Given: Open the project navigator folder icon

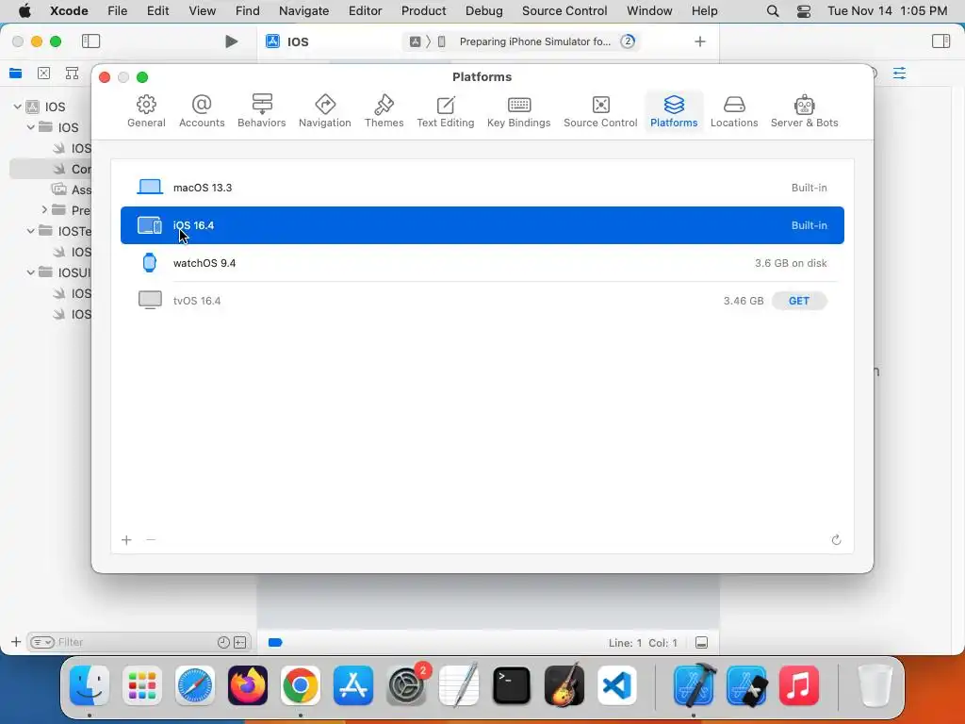Looking at the screenshot, I should click(15, 74).
